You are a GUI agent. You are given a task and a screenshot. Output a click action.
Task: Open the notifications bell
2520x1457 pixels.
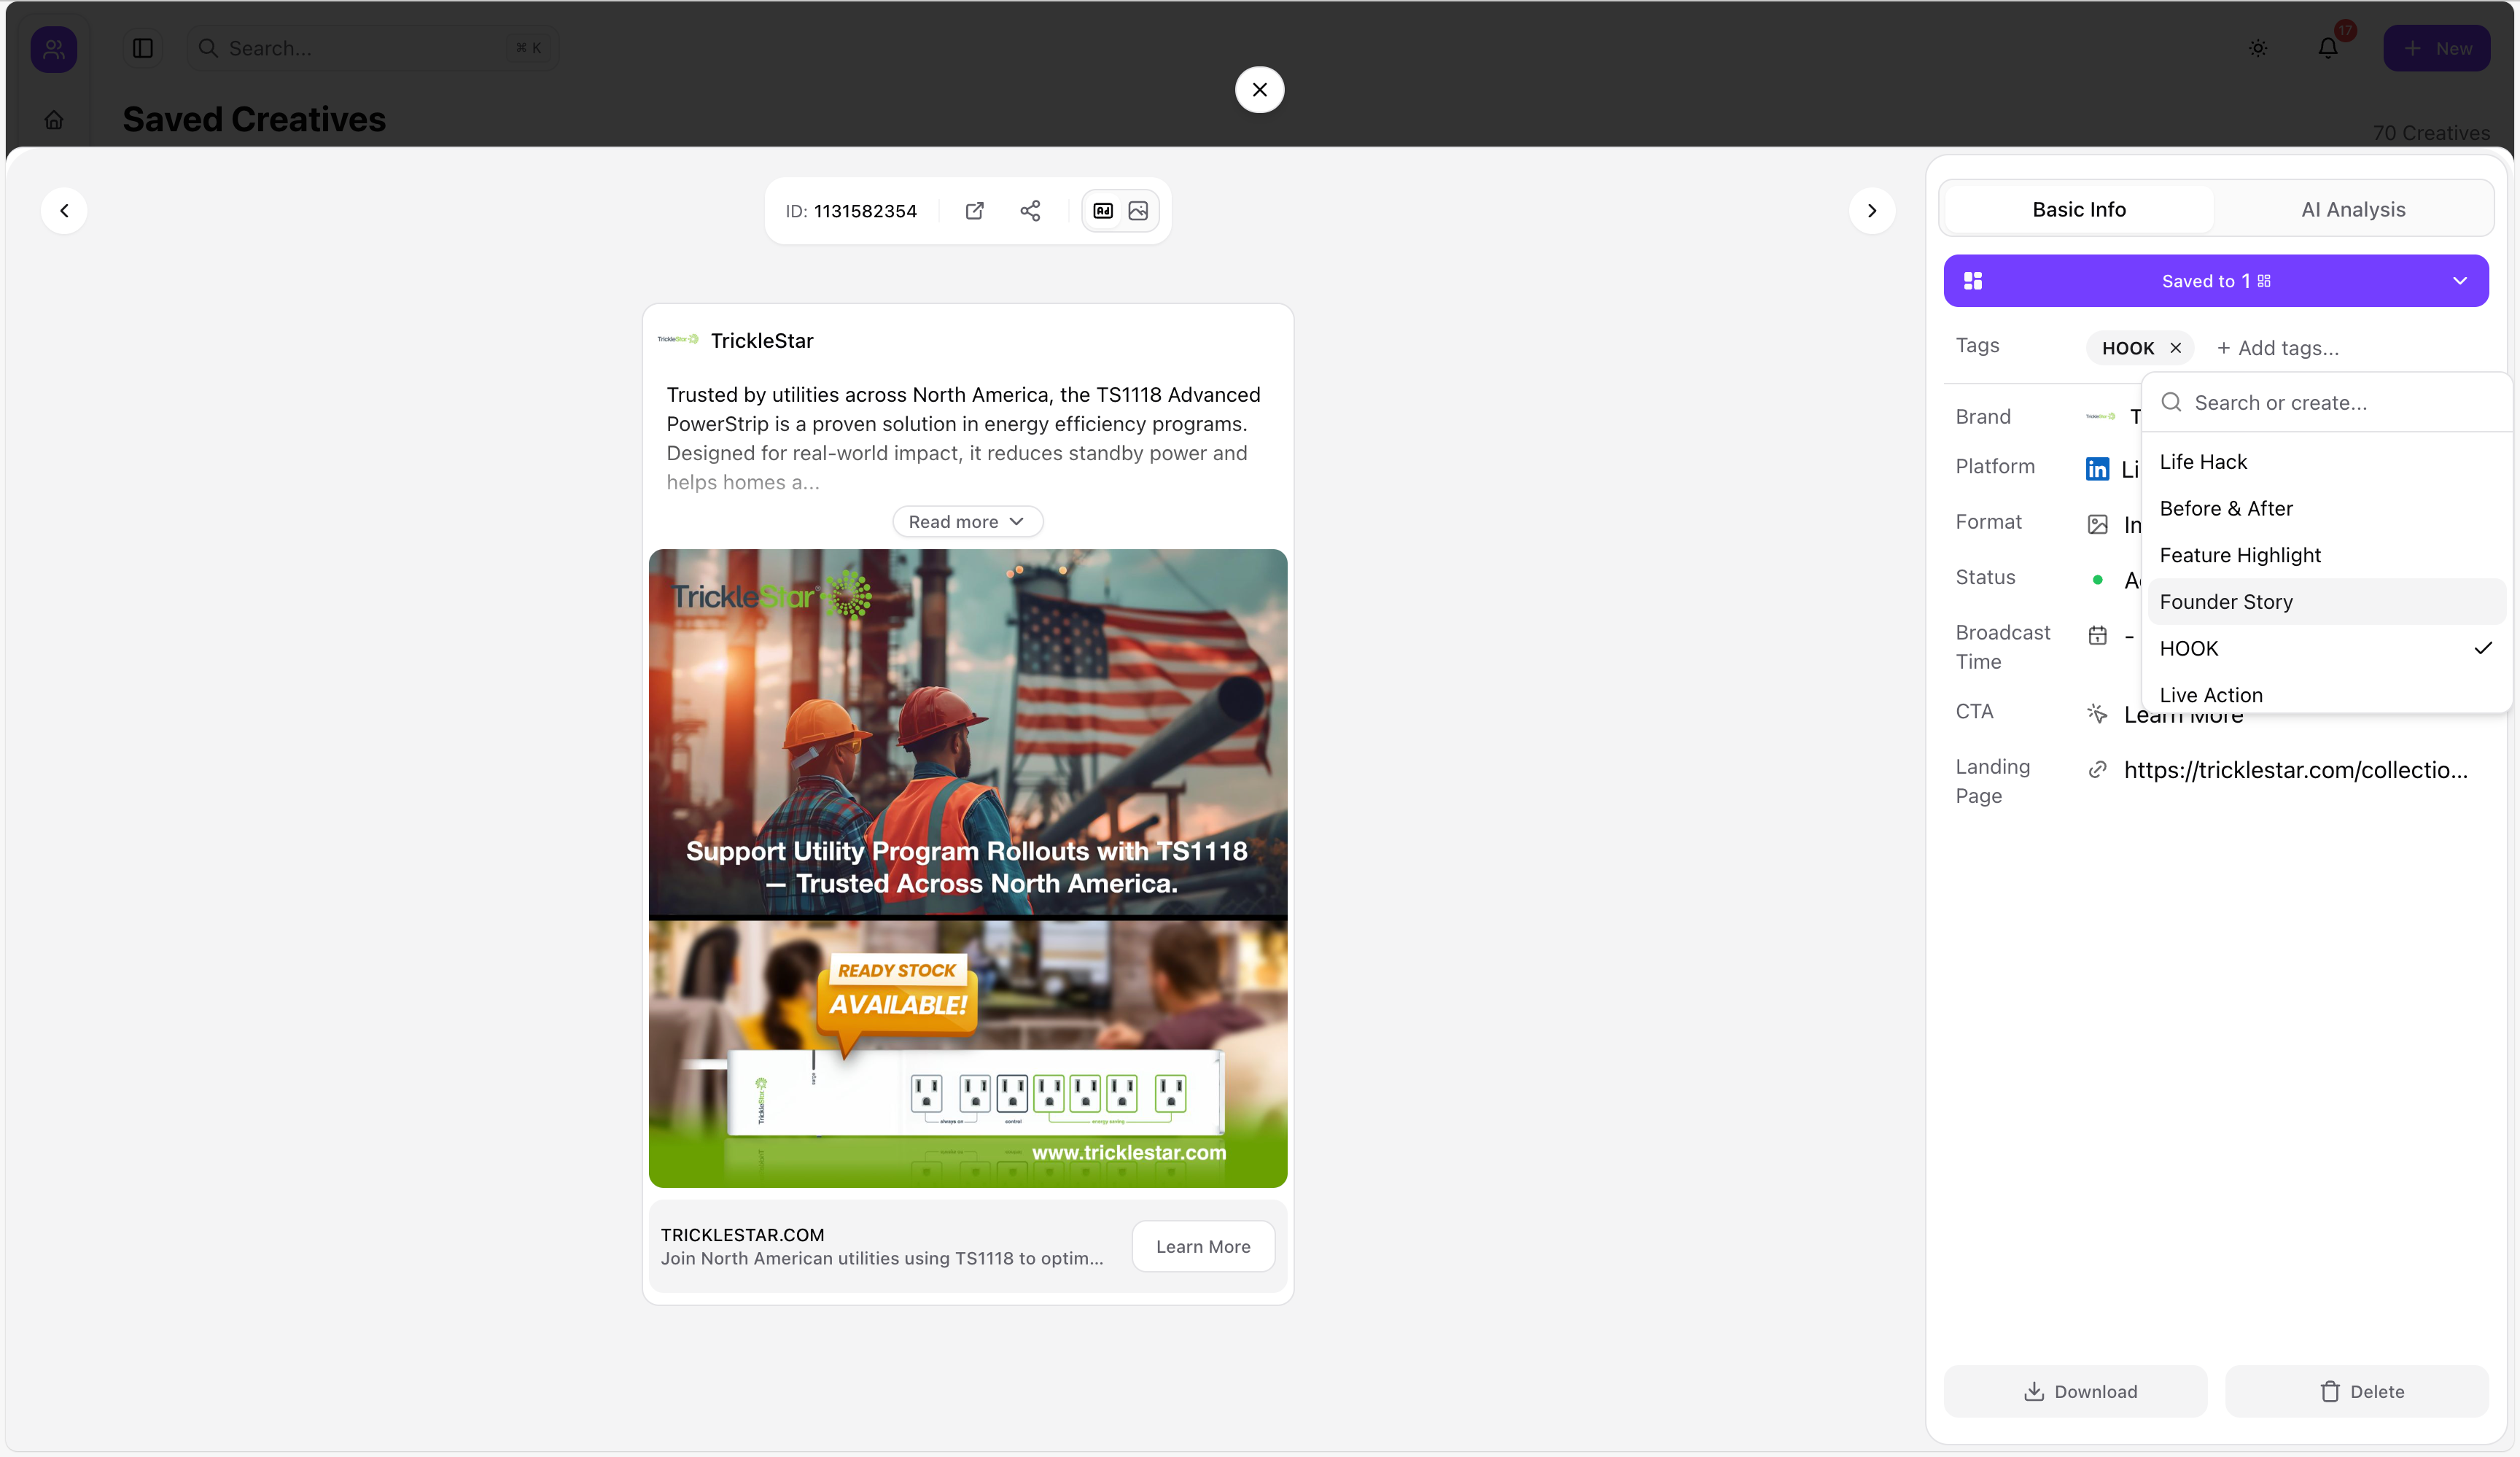point(2328,48)
